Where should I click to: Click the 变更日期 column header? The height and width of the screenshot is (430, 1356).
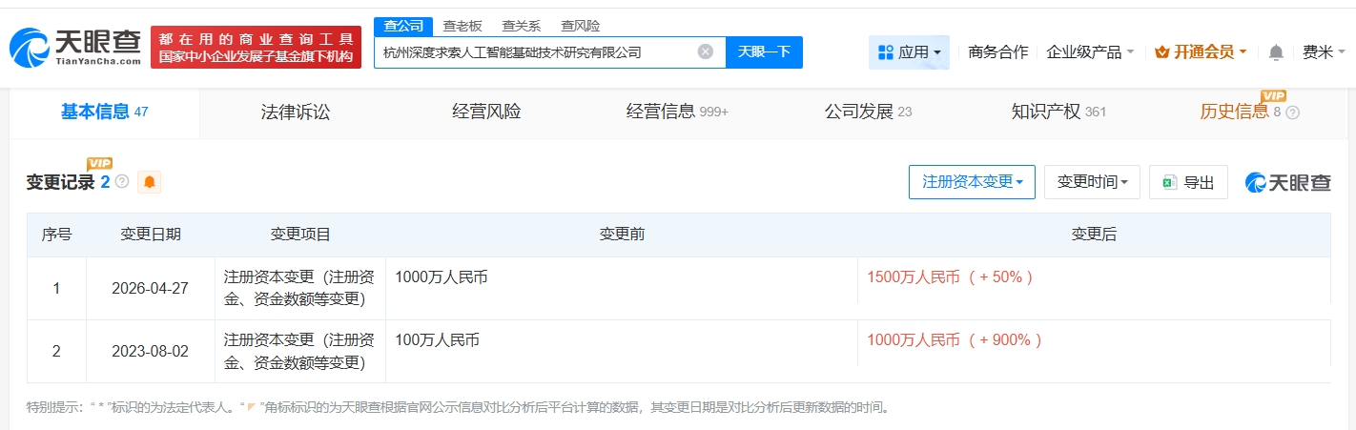pyautogui.click(x=151, y=235)
